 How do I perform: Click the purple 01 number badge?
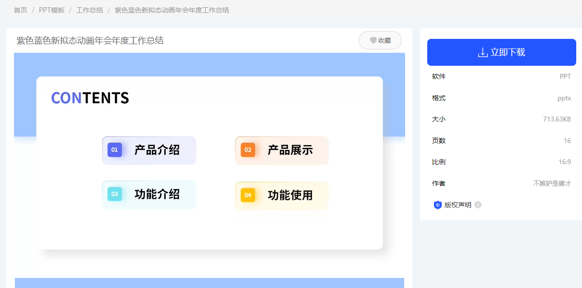pyautogui.click(x=114, y=150)
